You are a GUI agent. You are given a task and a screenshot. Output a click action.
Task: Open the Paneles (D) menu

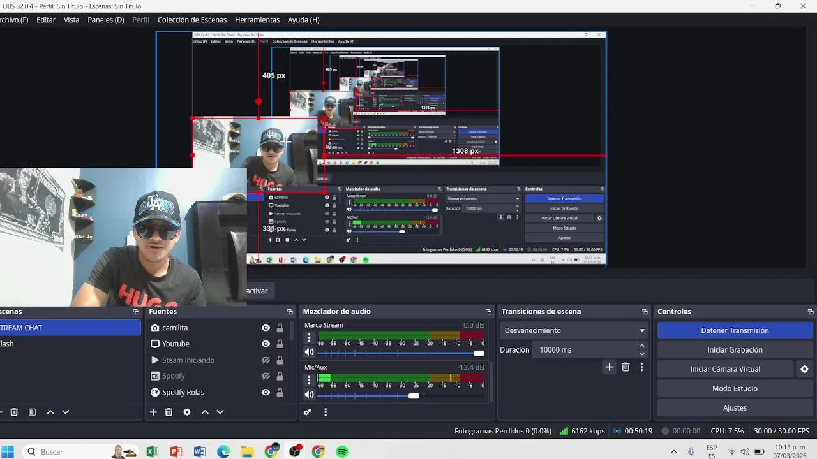pos(106,20)
